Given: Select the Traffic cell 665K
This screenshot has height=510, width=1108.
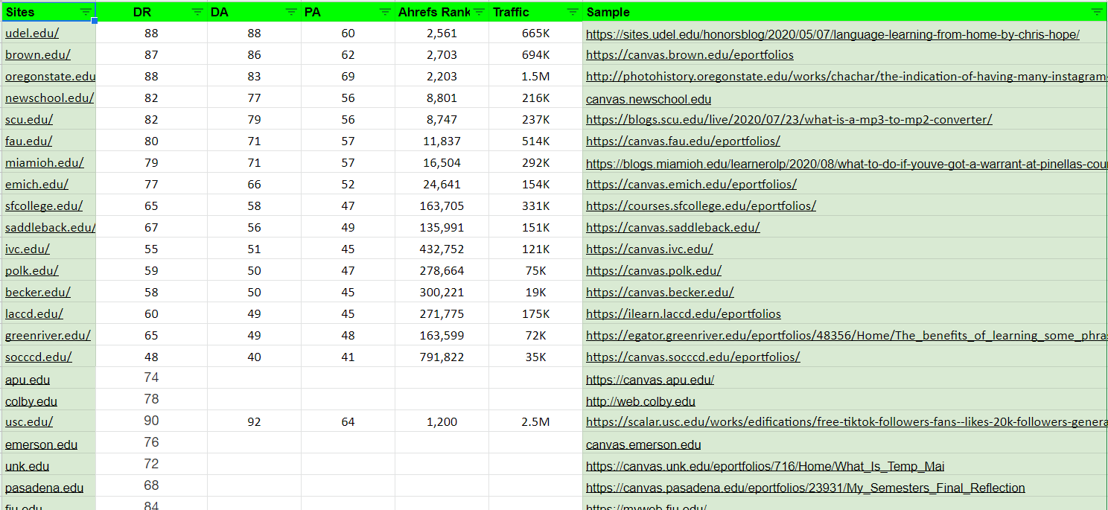Looking at the screenshot, I should [x=536, y=34].
